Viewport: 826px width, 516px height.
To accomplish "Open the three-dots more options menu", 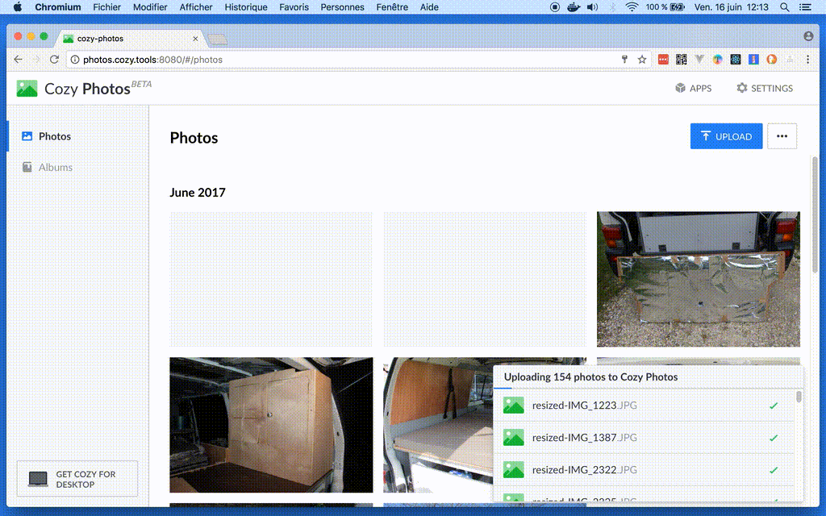I will 782,136.
